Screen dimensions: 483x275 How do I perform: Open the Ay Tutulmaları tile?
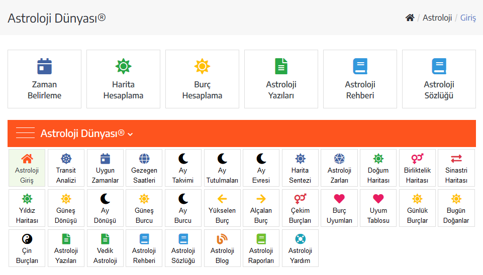click(x=222, y=168)
